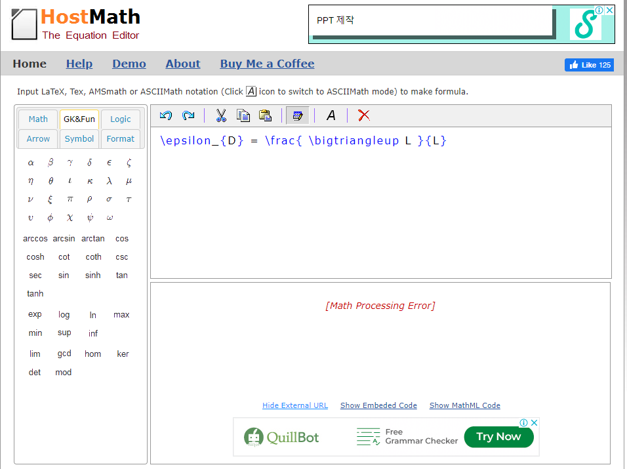This screenshot has height=469, width=627.
Task: Open the Format tab
Action: point(121,139)
